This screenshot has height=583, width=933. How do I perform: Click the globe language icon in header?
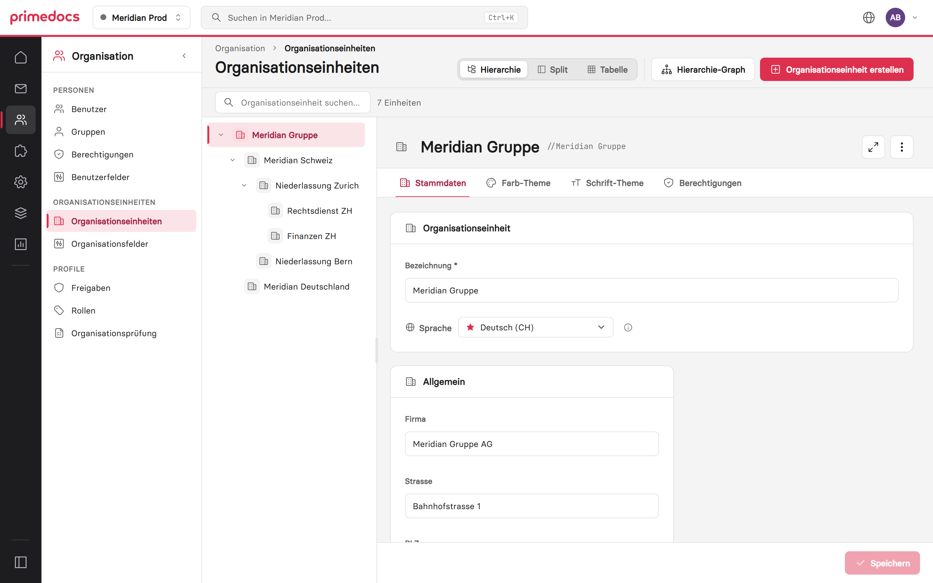click(869, 17)
